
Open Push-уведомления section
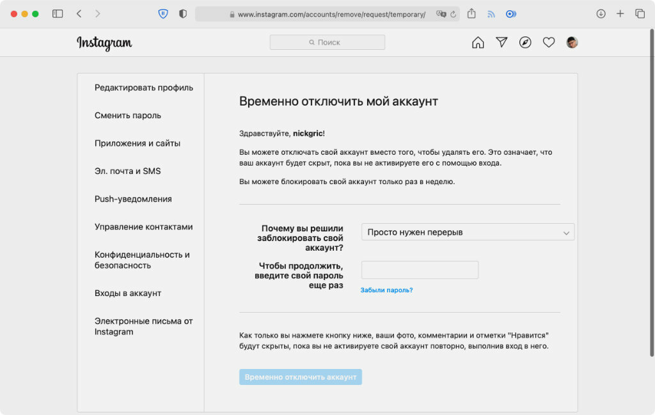[133, 199]
